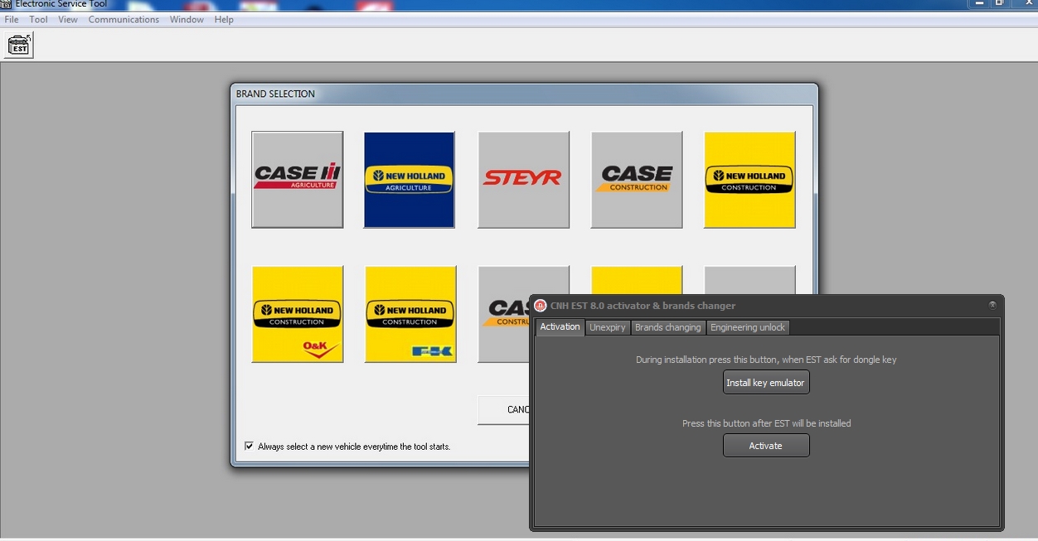Select New Holland Construction in top row
1038x541 pixels.
749,179
